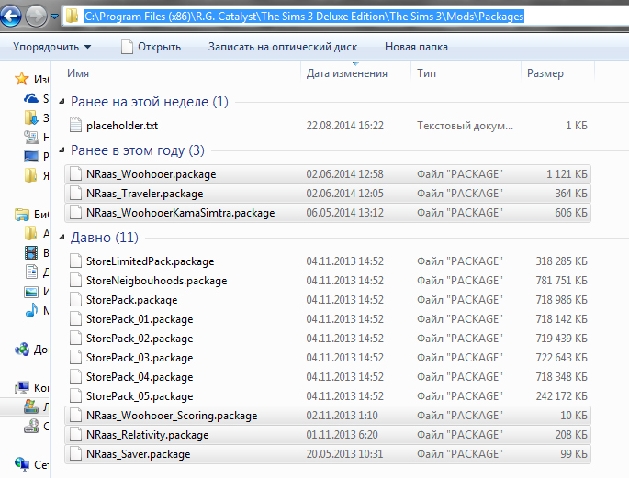
Task: Click the Music note icon in sidebar
Action: tap(31, 310)
